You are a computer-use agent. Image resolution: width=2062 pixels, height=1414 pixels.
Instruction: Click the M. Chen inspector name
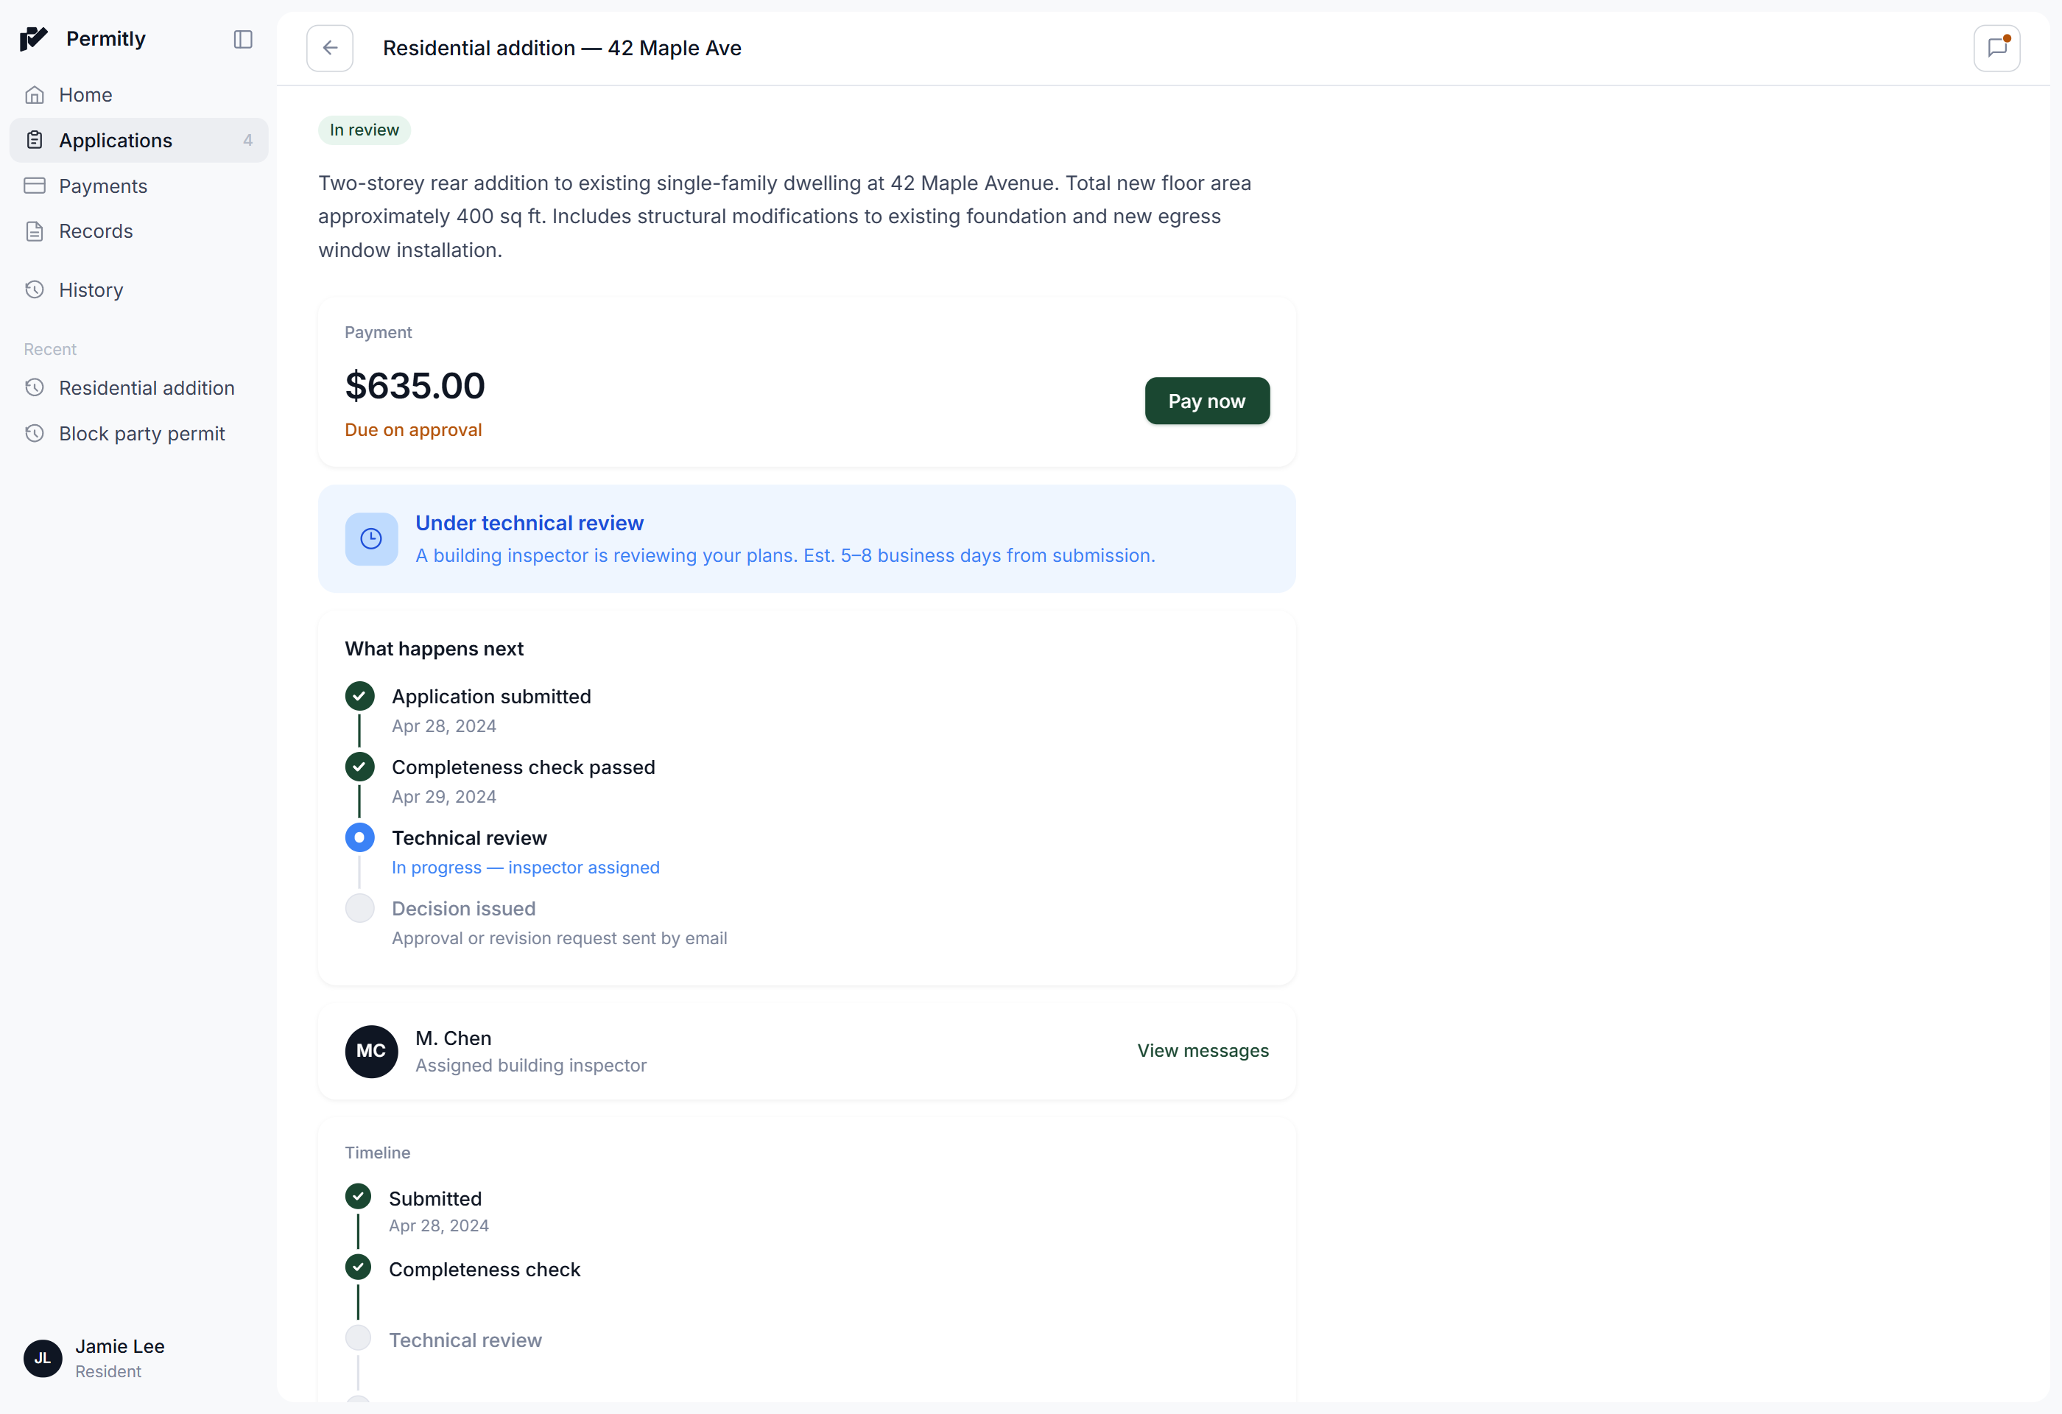click(454, 1038)
